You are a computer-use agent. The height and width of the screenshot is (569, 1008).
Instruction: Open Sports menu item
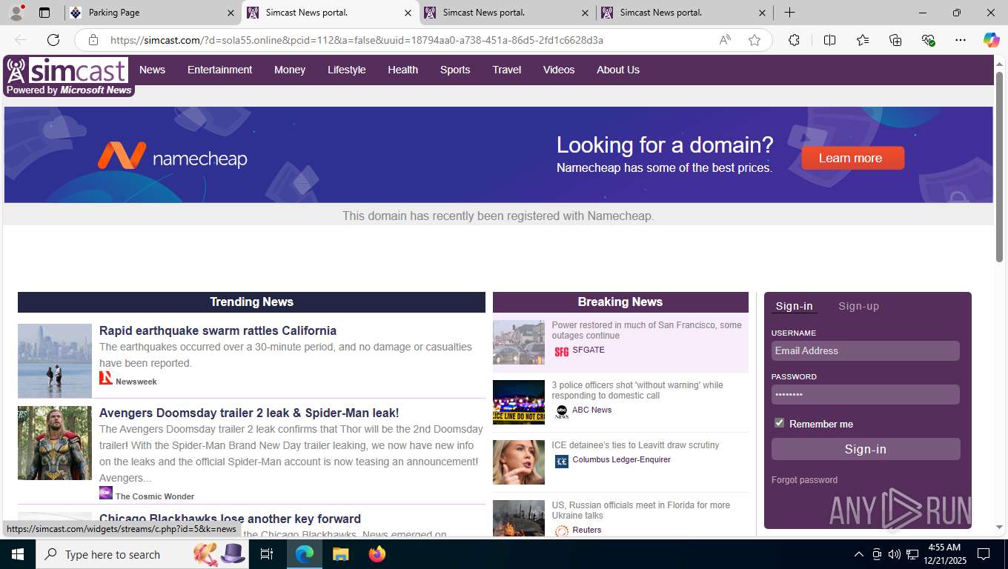tap(455, 70)
